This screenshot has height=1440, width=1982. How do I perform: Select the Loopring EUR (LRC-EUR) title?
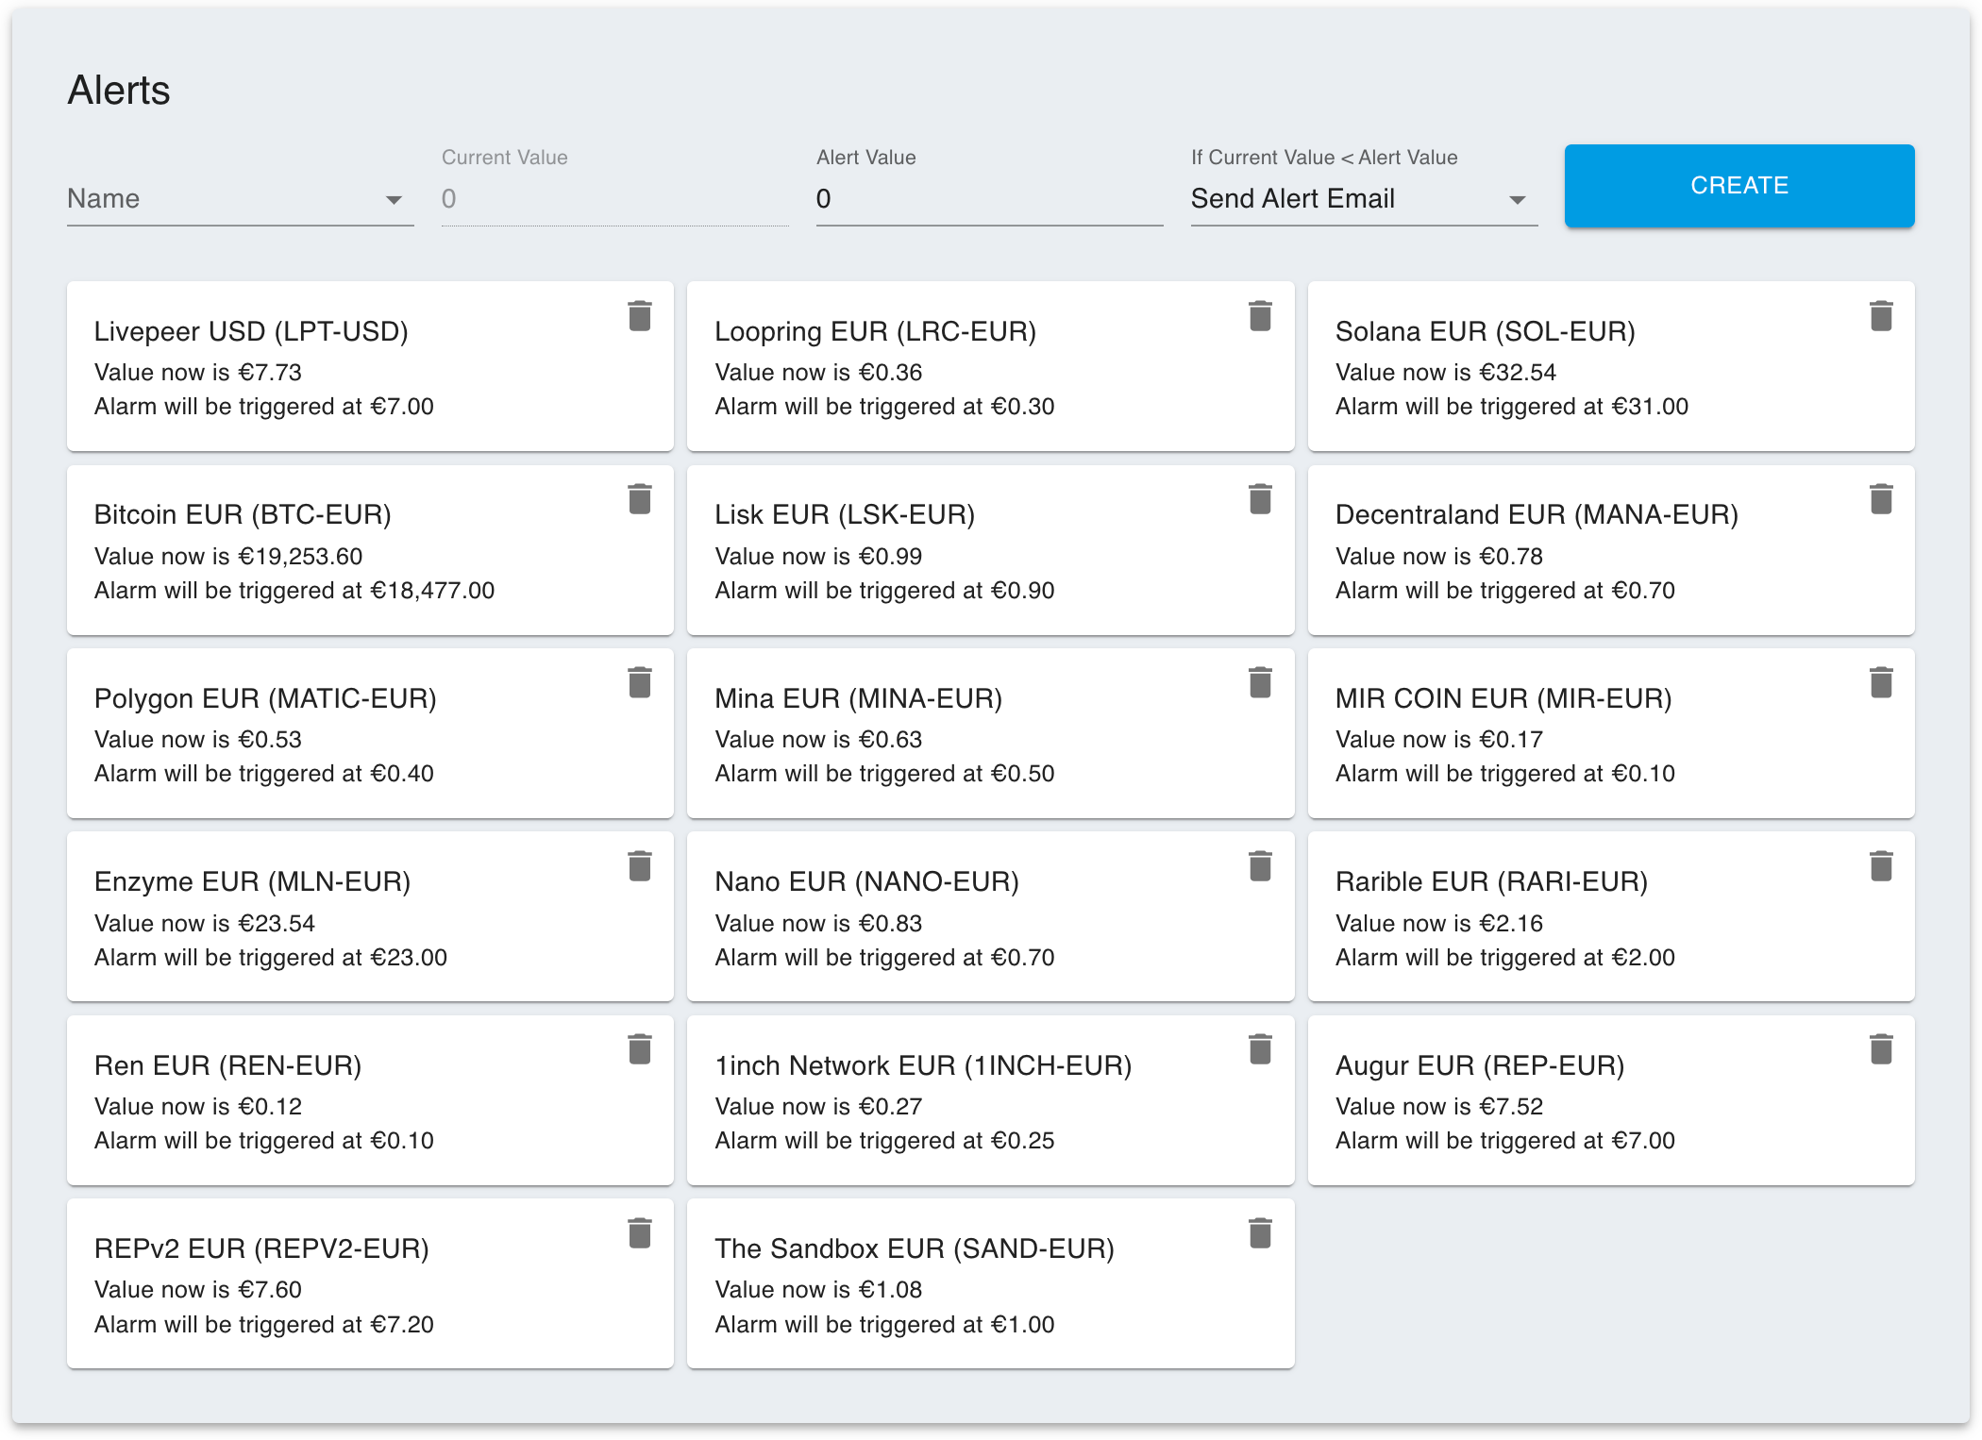pyautogui.click(x=875, y=332)
